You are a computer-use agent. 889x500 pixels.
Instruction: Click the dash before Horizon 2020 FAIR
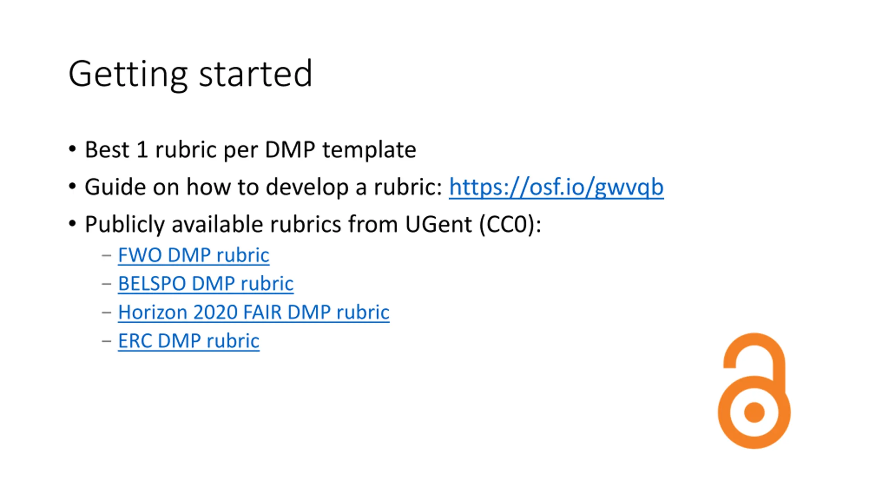[x=107, y=312]
